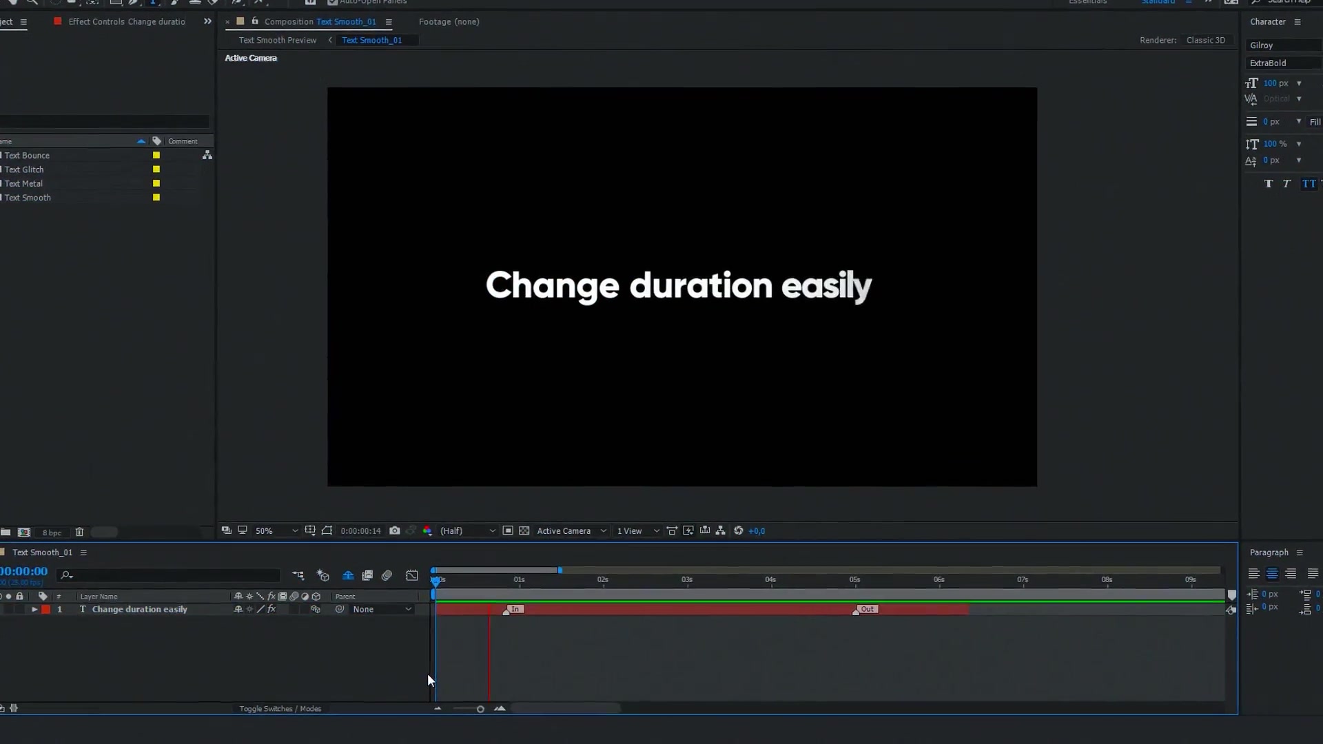Click the +0,0 exposure value
Screen dimensions: 1323x744
point(757,531)
